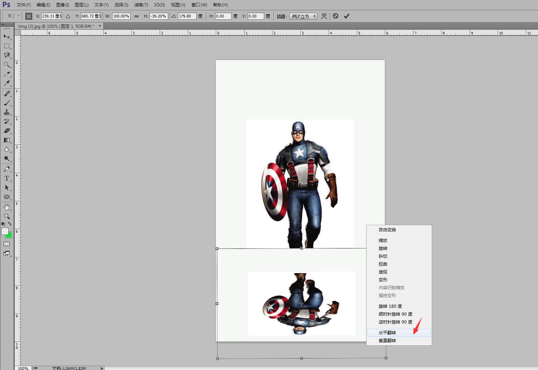538x370 pixels.
Task: Commit the transform with checkmark
Action: click(346, 16)
